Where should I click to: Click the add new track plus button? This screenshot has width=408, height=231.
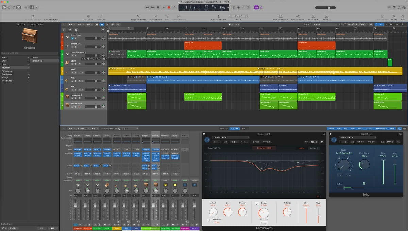[x=64, y=30]
